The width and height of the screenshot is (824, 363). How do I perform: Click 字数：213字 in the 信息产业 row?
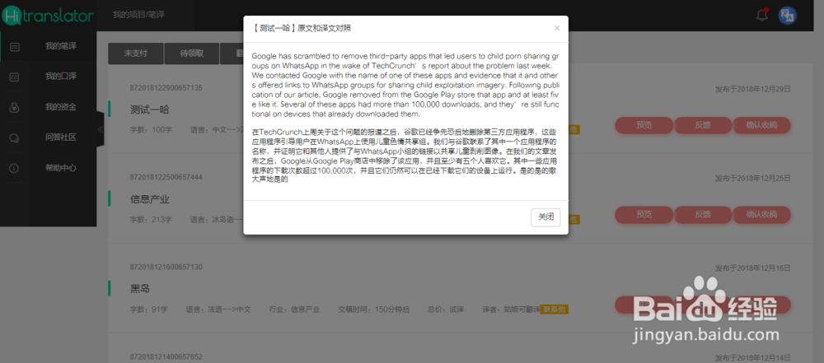pos(151,219)
